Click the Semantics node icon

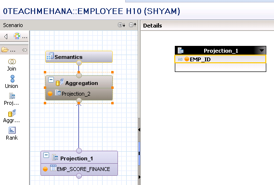pos(50,56)
